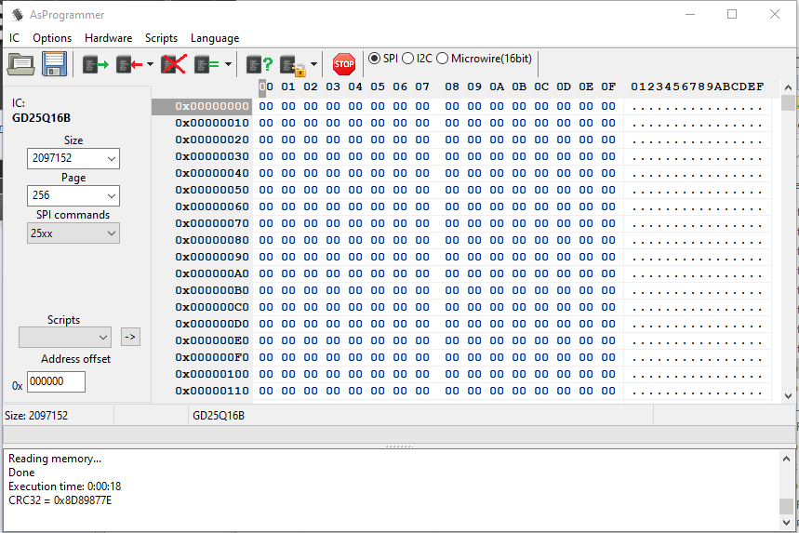Click the Verify IC icon with equals sign
This screenshot has width=799, height=533.
click(x=206, y=64)
